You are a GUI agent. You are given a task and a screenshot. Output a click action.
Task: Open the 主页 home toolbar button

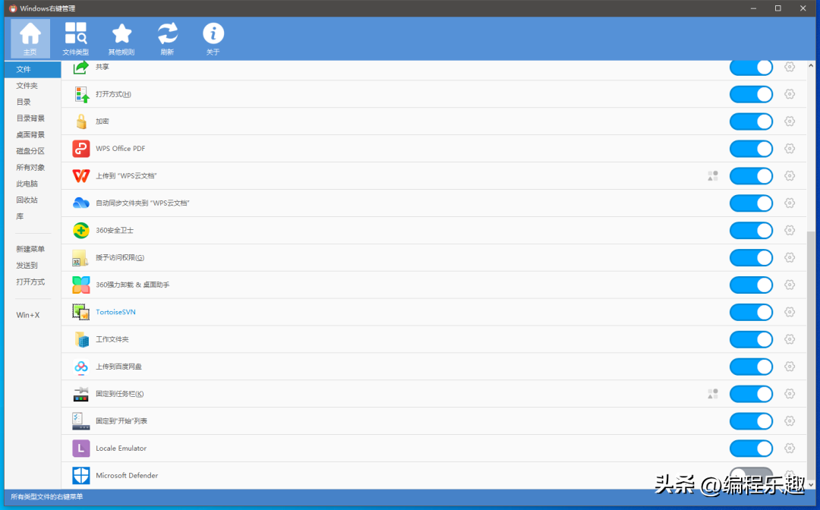tap(30, 39)
